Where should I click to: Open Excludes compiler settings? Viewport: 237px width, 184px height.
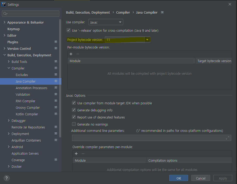coord(22,75)
